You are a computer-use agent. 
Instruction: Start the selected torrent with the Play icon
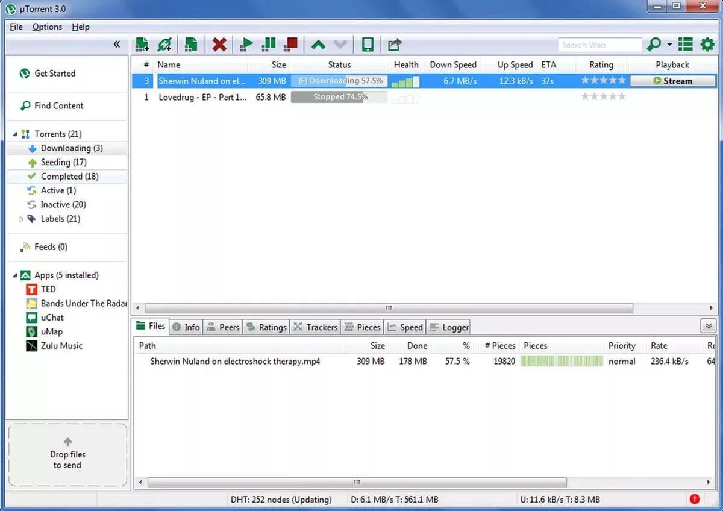[x=246, y=44]
